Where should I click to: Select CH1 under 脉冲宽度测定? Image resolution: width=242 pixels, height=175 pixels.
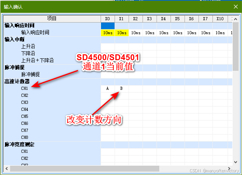52,152
